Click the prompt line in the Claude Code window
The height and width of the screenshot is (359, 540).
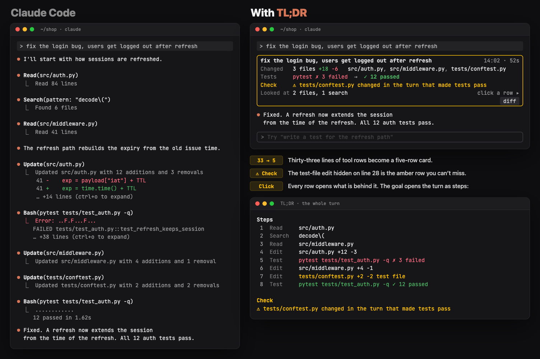coord(125,46)
